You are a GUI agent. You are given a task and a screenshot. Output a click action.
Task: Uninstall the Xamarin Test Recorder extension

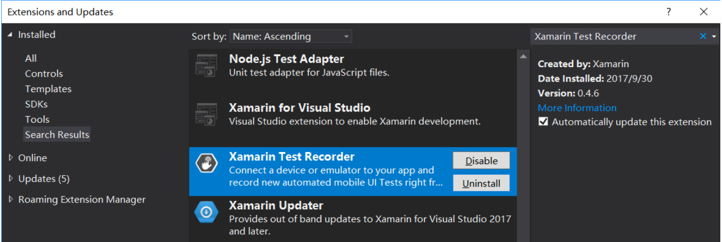tap(481, 183)
